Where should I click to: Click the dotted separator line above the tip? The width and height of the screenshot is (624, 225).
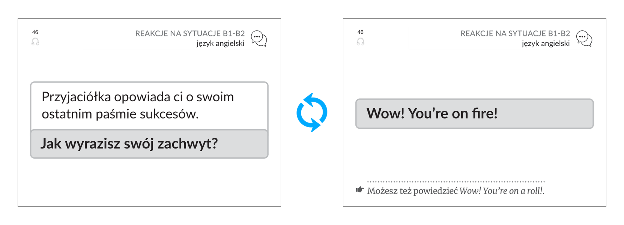(456, 181)
